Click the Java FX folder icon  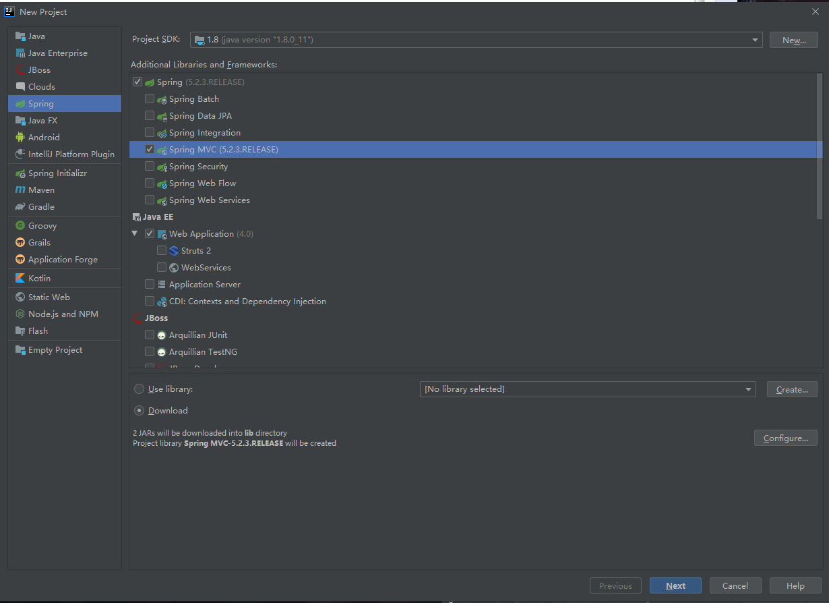(x=20, y=121)
